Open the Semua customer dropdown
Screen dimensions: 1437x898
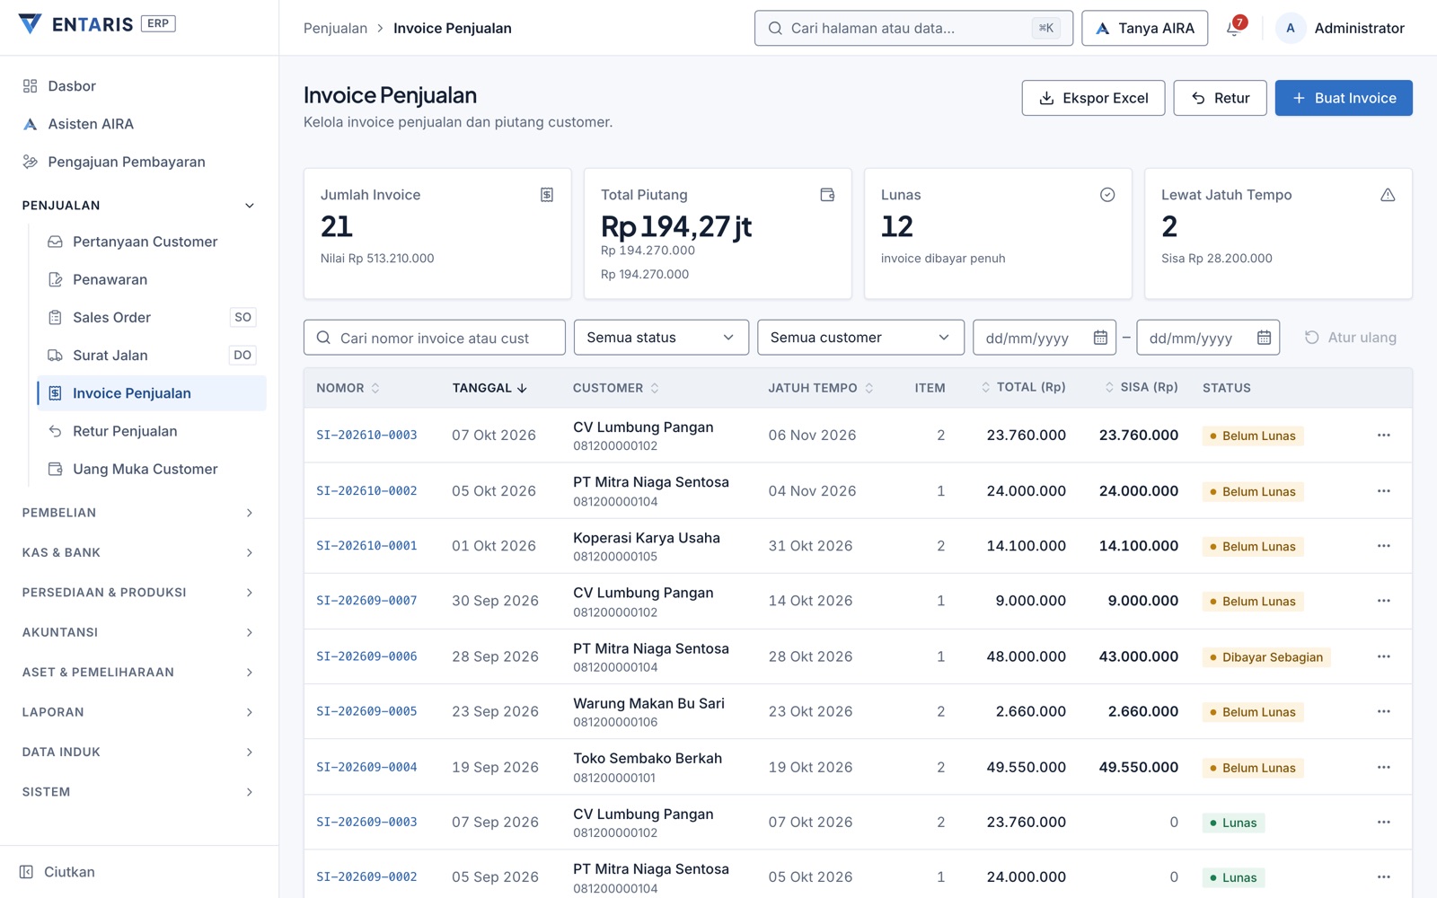click(x=860, y=338)
